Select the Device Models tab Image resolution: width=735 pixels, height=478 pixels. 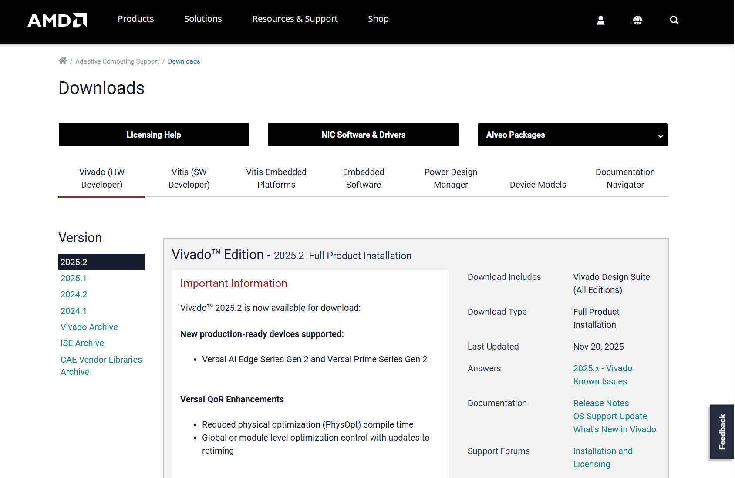point(538,185)
